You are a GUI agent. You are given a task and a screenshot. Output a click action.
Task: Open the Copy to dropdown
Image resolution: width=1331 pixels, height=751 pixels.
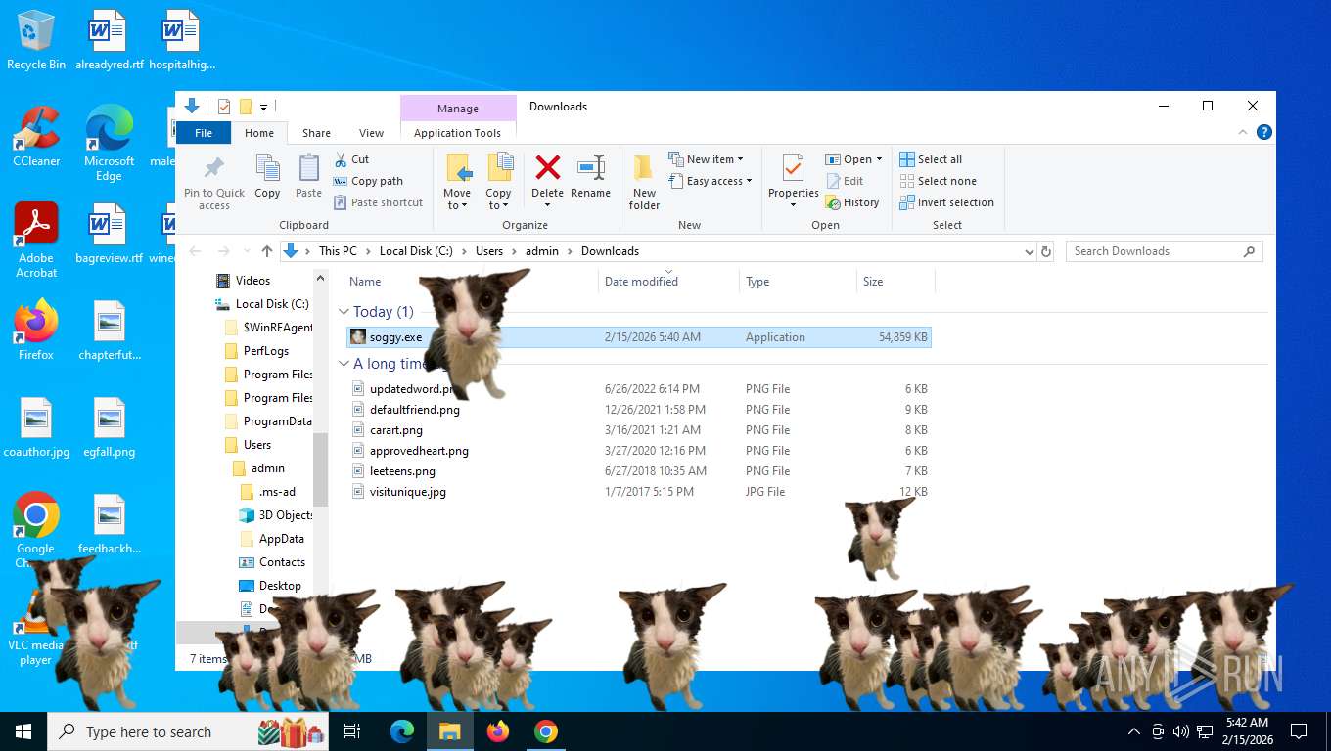pos(498,199)
